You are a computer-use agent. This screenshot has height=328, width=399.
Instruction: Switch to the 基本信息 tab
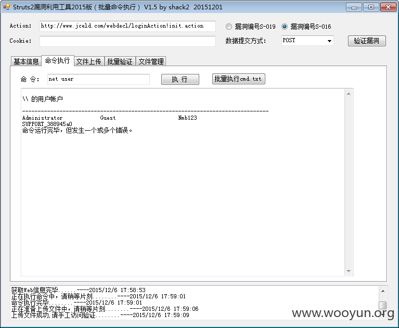pos(26,61)
